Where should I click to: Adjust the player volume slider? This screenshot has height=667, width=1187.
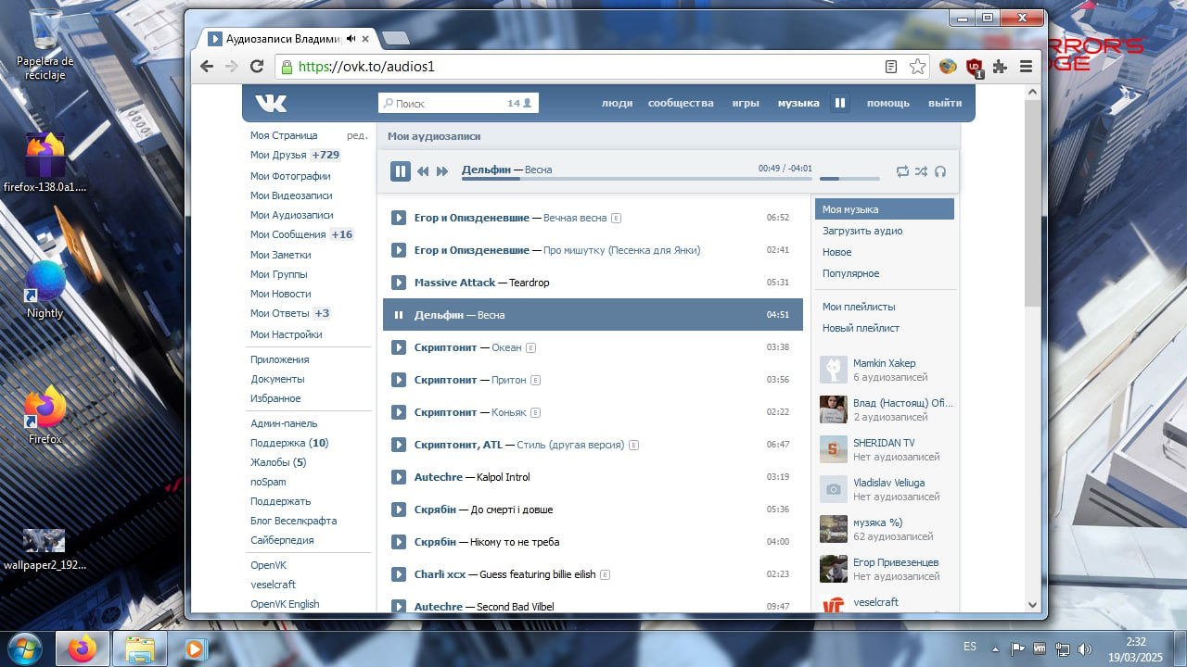pos(849,178)
